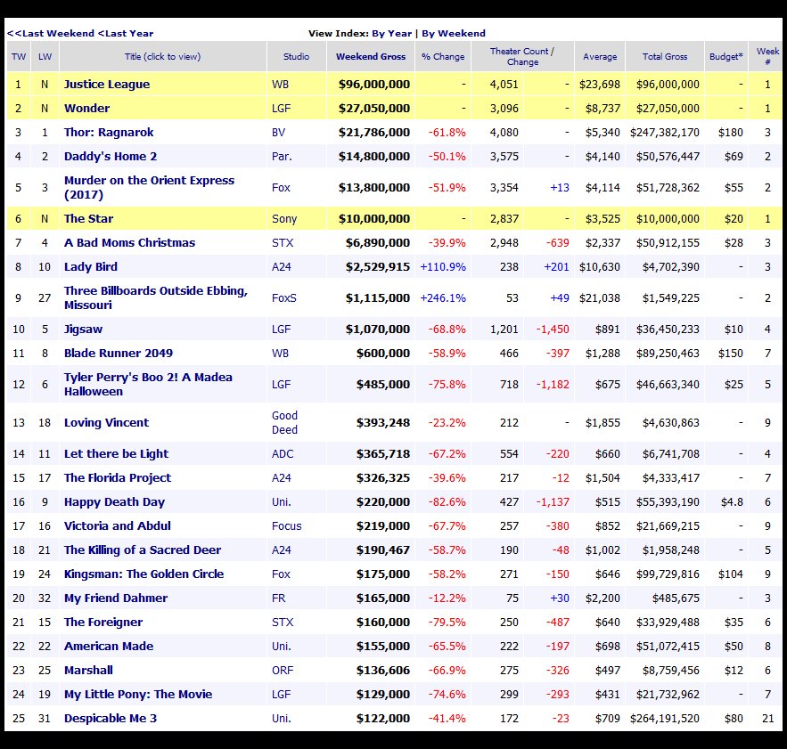This screenshot has height=749, width=787.
Task: Sort by Average column header
Action: (600, 57)
